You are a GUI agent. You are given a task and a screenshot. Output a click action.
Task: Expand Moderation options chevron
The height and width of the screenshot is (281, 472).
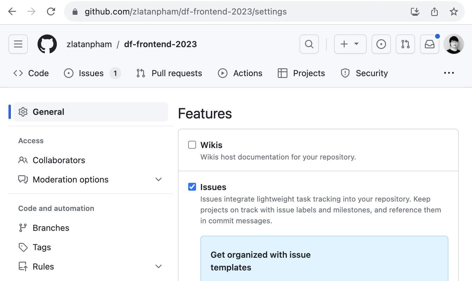(x=159, y=179)
